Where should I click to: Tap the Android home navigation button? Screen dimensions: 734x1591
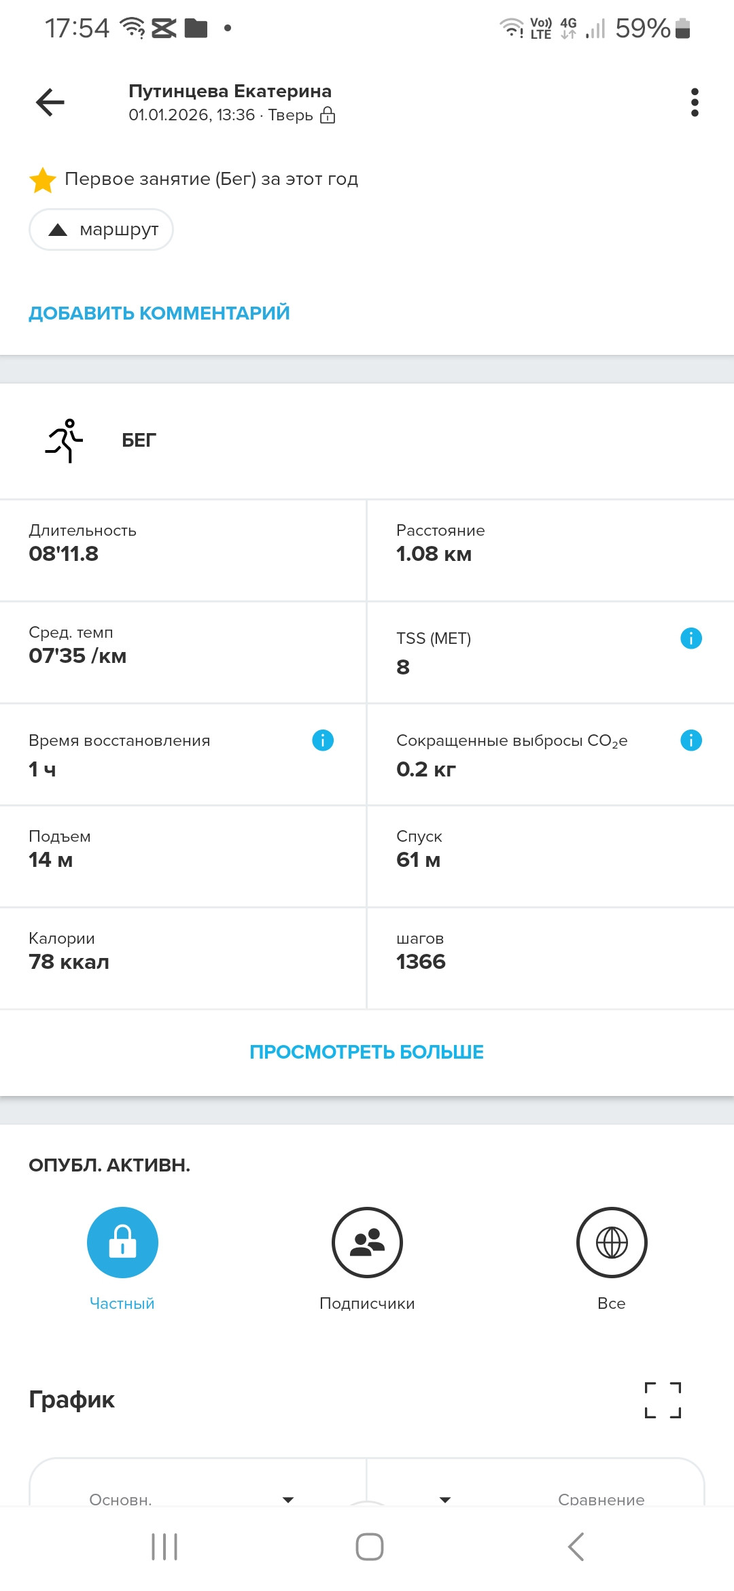click(370, 1547)
